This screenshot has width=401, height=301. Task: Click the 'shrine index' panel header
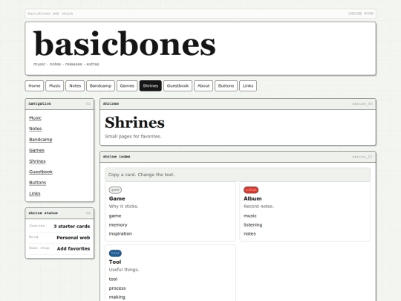point(238,157)
